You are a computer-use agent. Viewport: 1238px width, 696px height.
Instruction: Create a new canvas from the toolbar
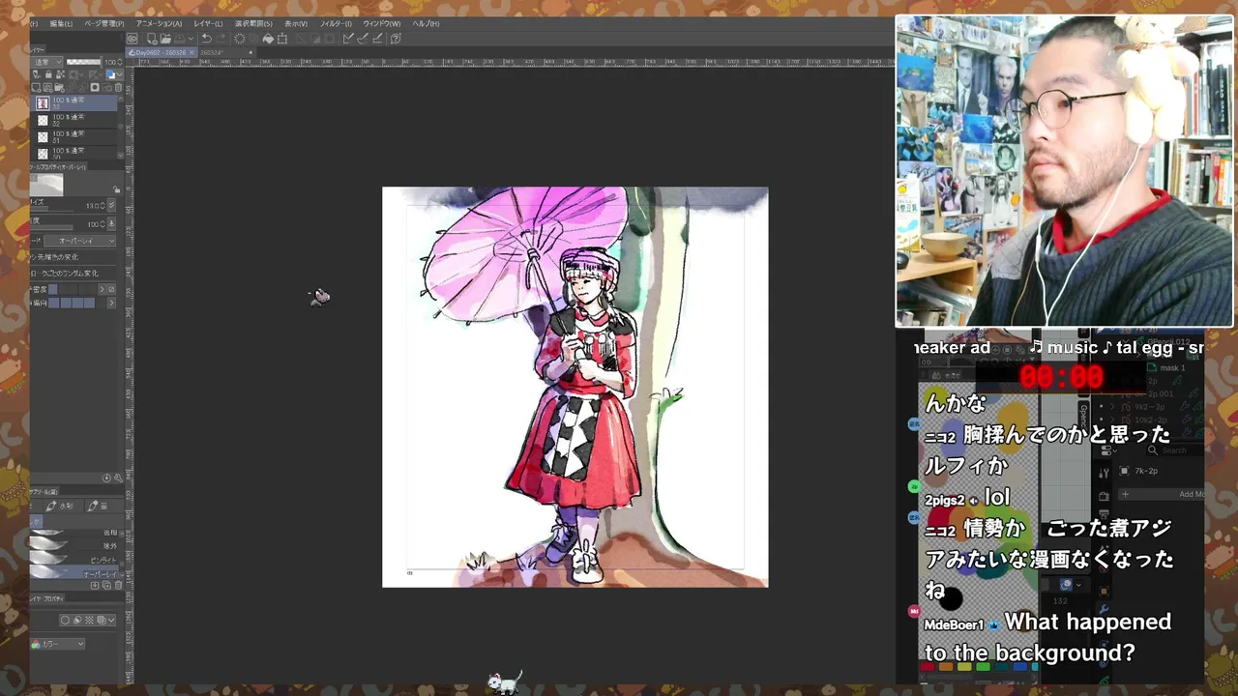coord(152,39)
